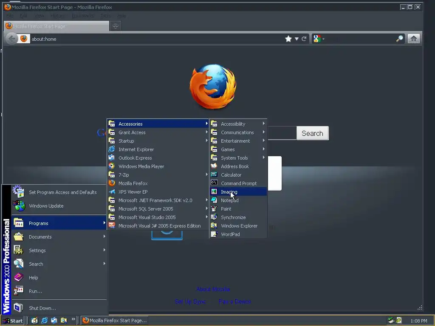The height and width of the screenshot is (326, 435).
Task: Launch Calculator from the Accessories submenu
Action: 238,174
